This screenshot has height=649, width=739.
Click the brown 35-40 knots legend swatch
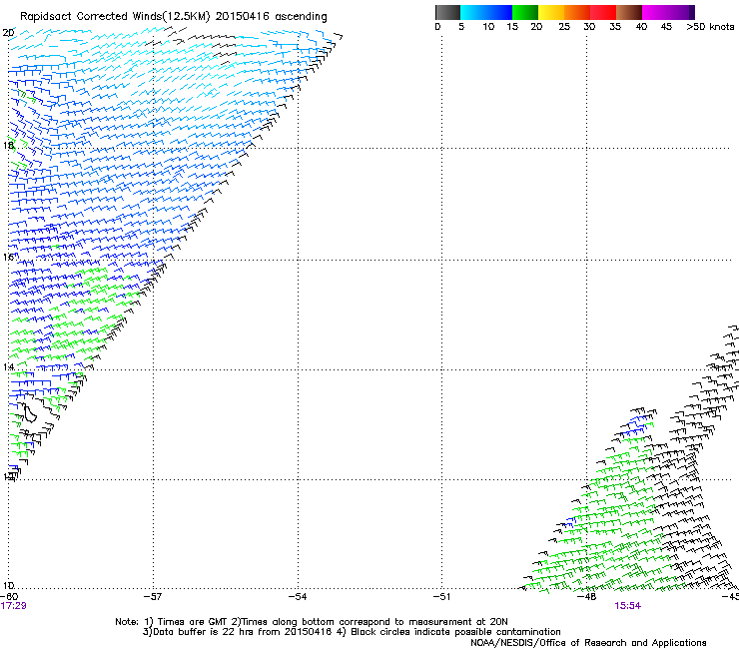click(x=629, y=12)
